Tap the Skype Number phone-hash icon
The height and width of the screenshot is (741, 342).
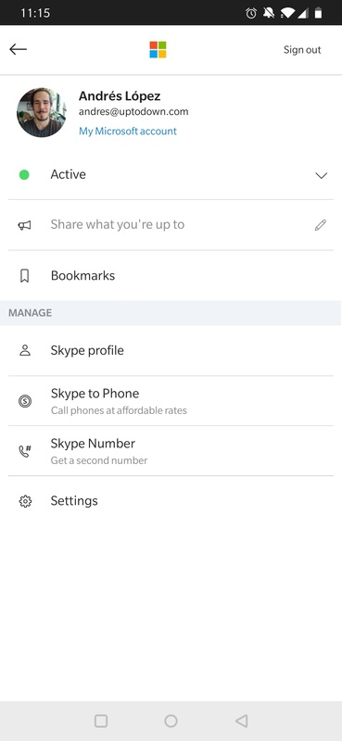point(25,451)
